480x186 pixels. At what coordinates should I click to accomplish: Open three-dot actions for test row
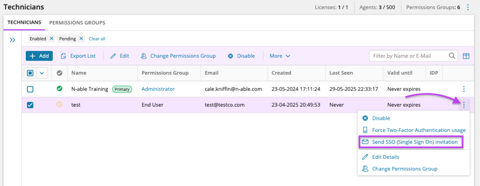(x=464, y=105)
